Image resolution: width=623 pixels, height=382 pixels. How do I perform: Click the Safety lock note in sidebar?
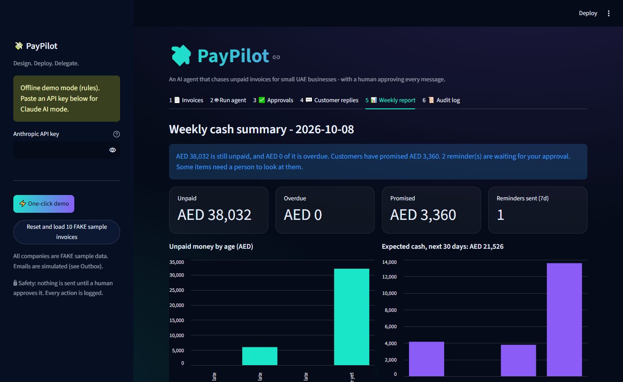pos(63,288)
